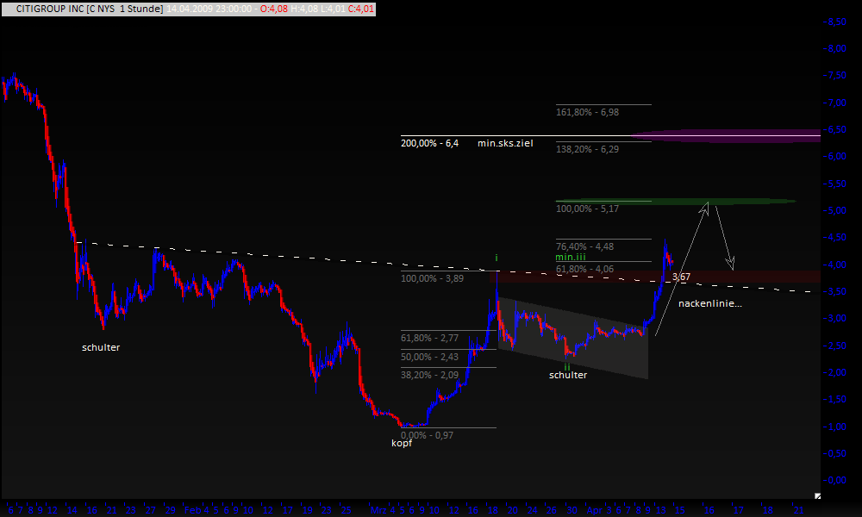
Task: Click the 20 date axis label
Action: 512,510
